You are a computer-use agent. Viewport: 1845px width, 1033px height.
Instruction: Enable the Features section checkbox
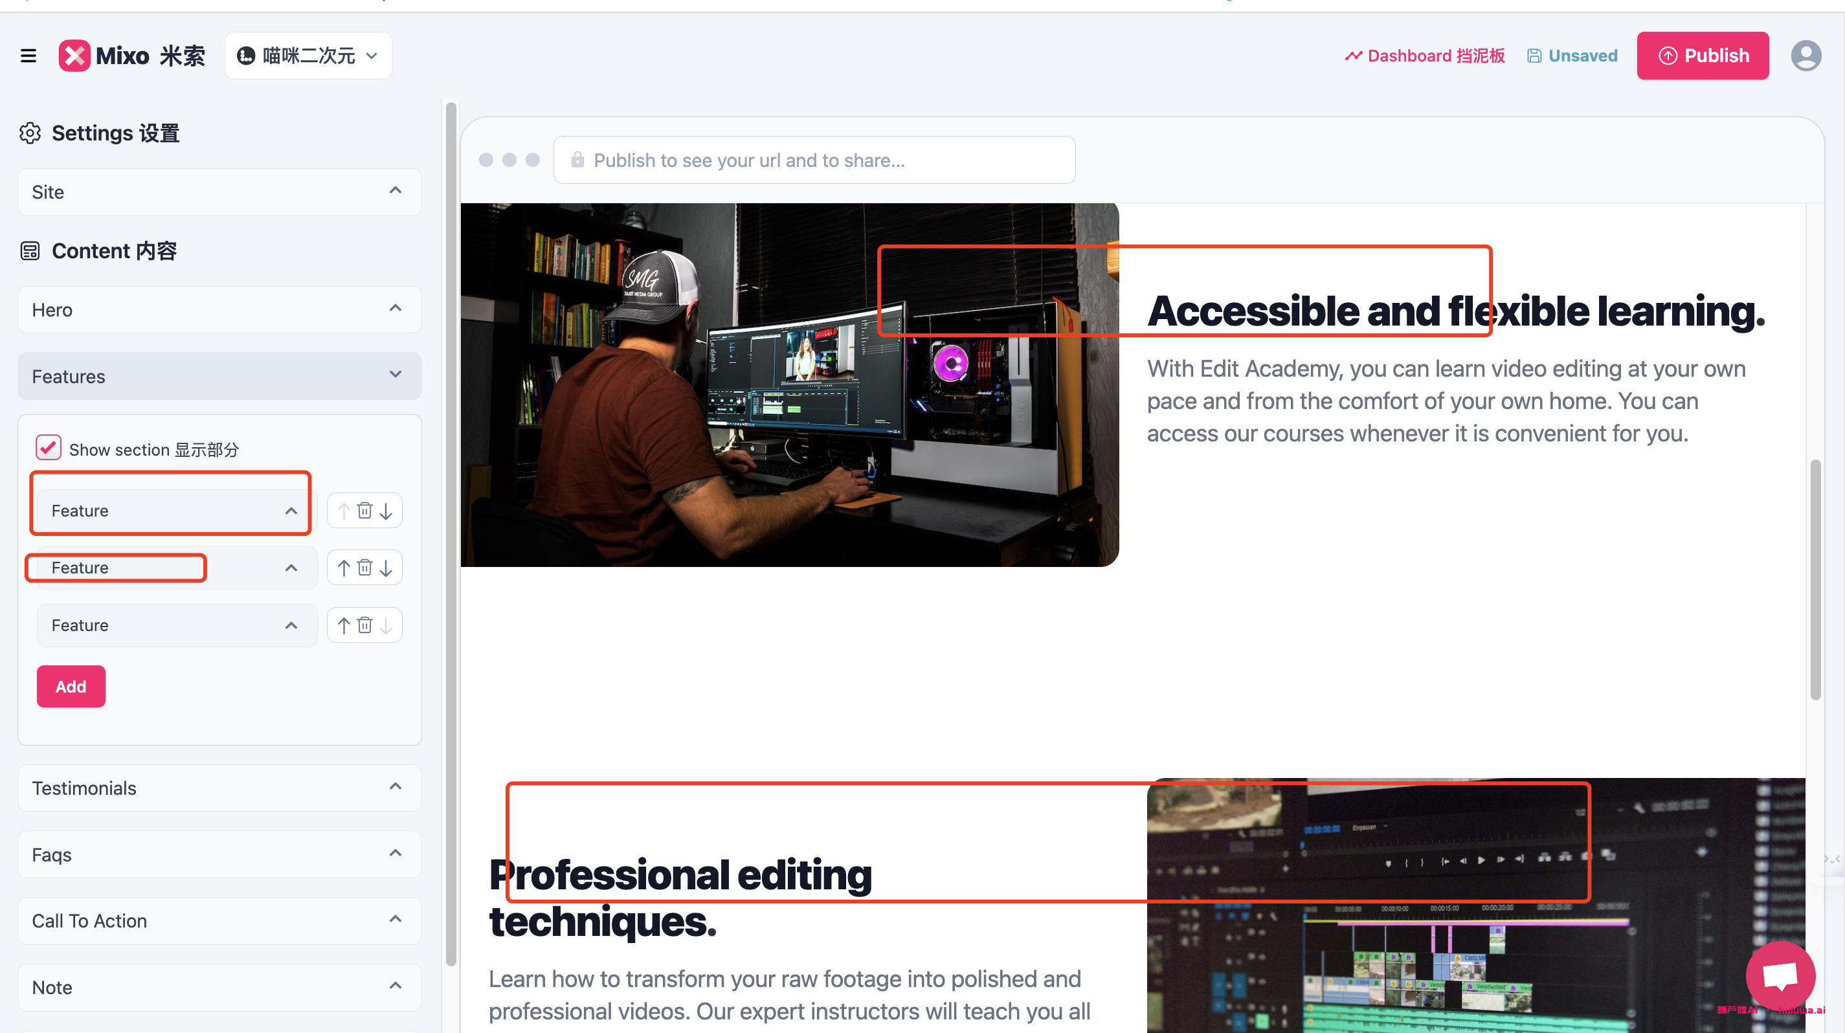pyautogui.click(x=47, y=449)
